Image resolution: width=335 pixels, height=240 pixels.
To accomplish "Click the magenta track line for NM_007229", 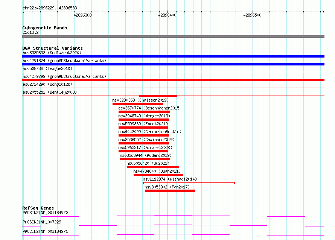I will 173,225.
